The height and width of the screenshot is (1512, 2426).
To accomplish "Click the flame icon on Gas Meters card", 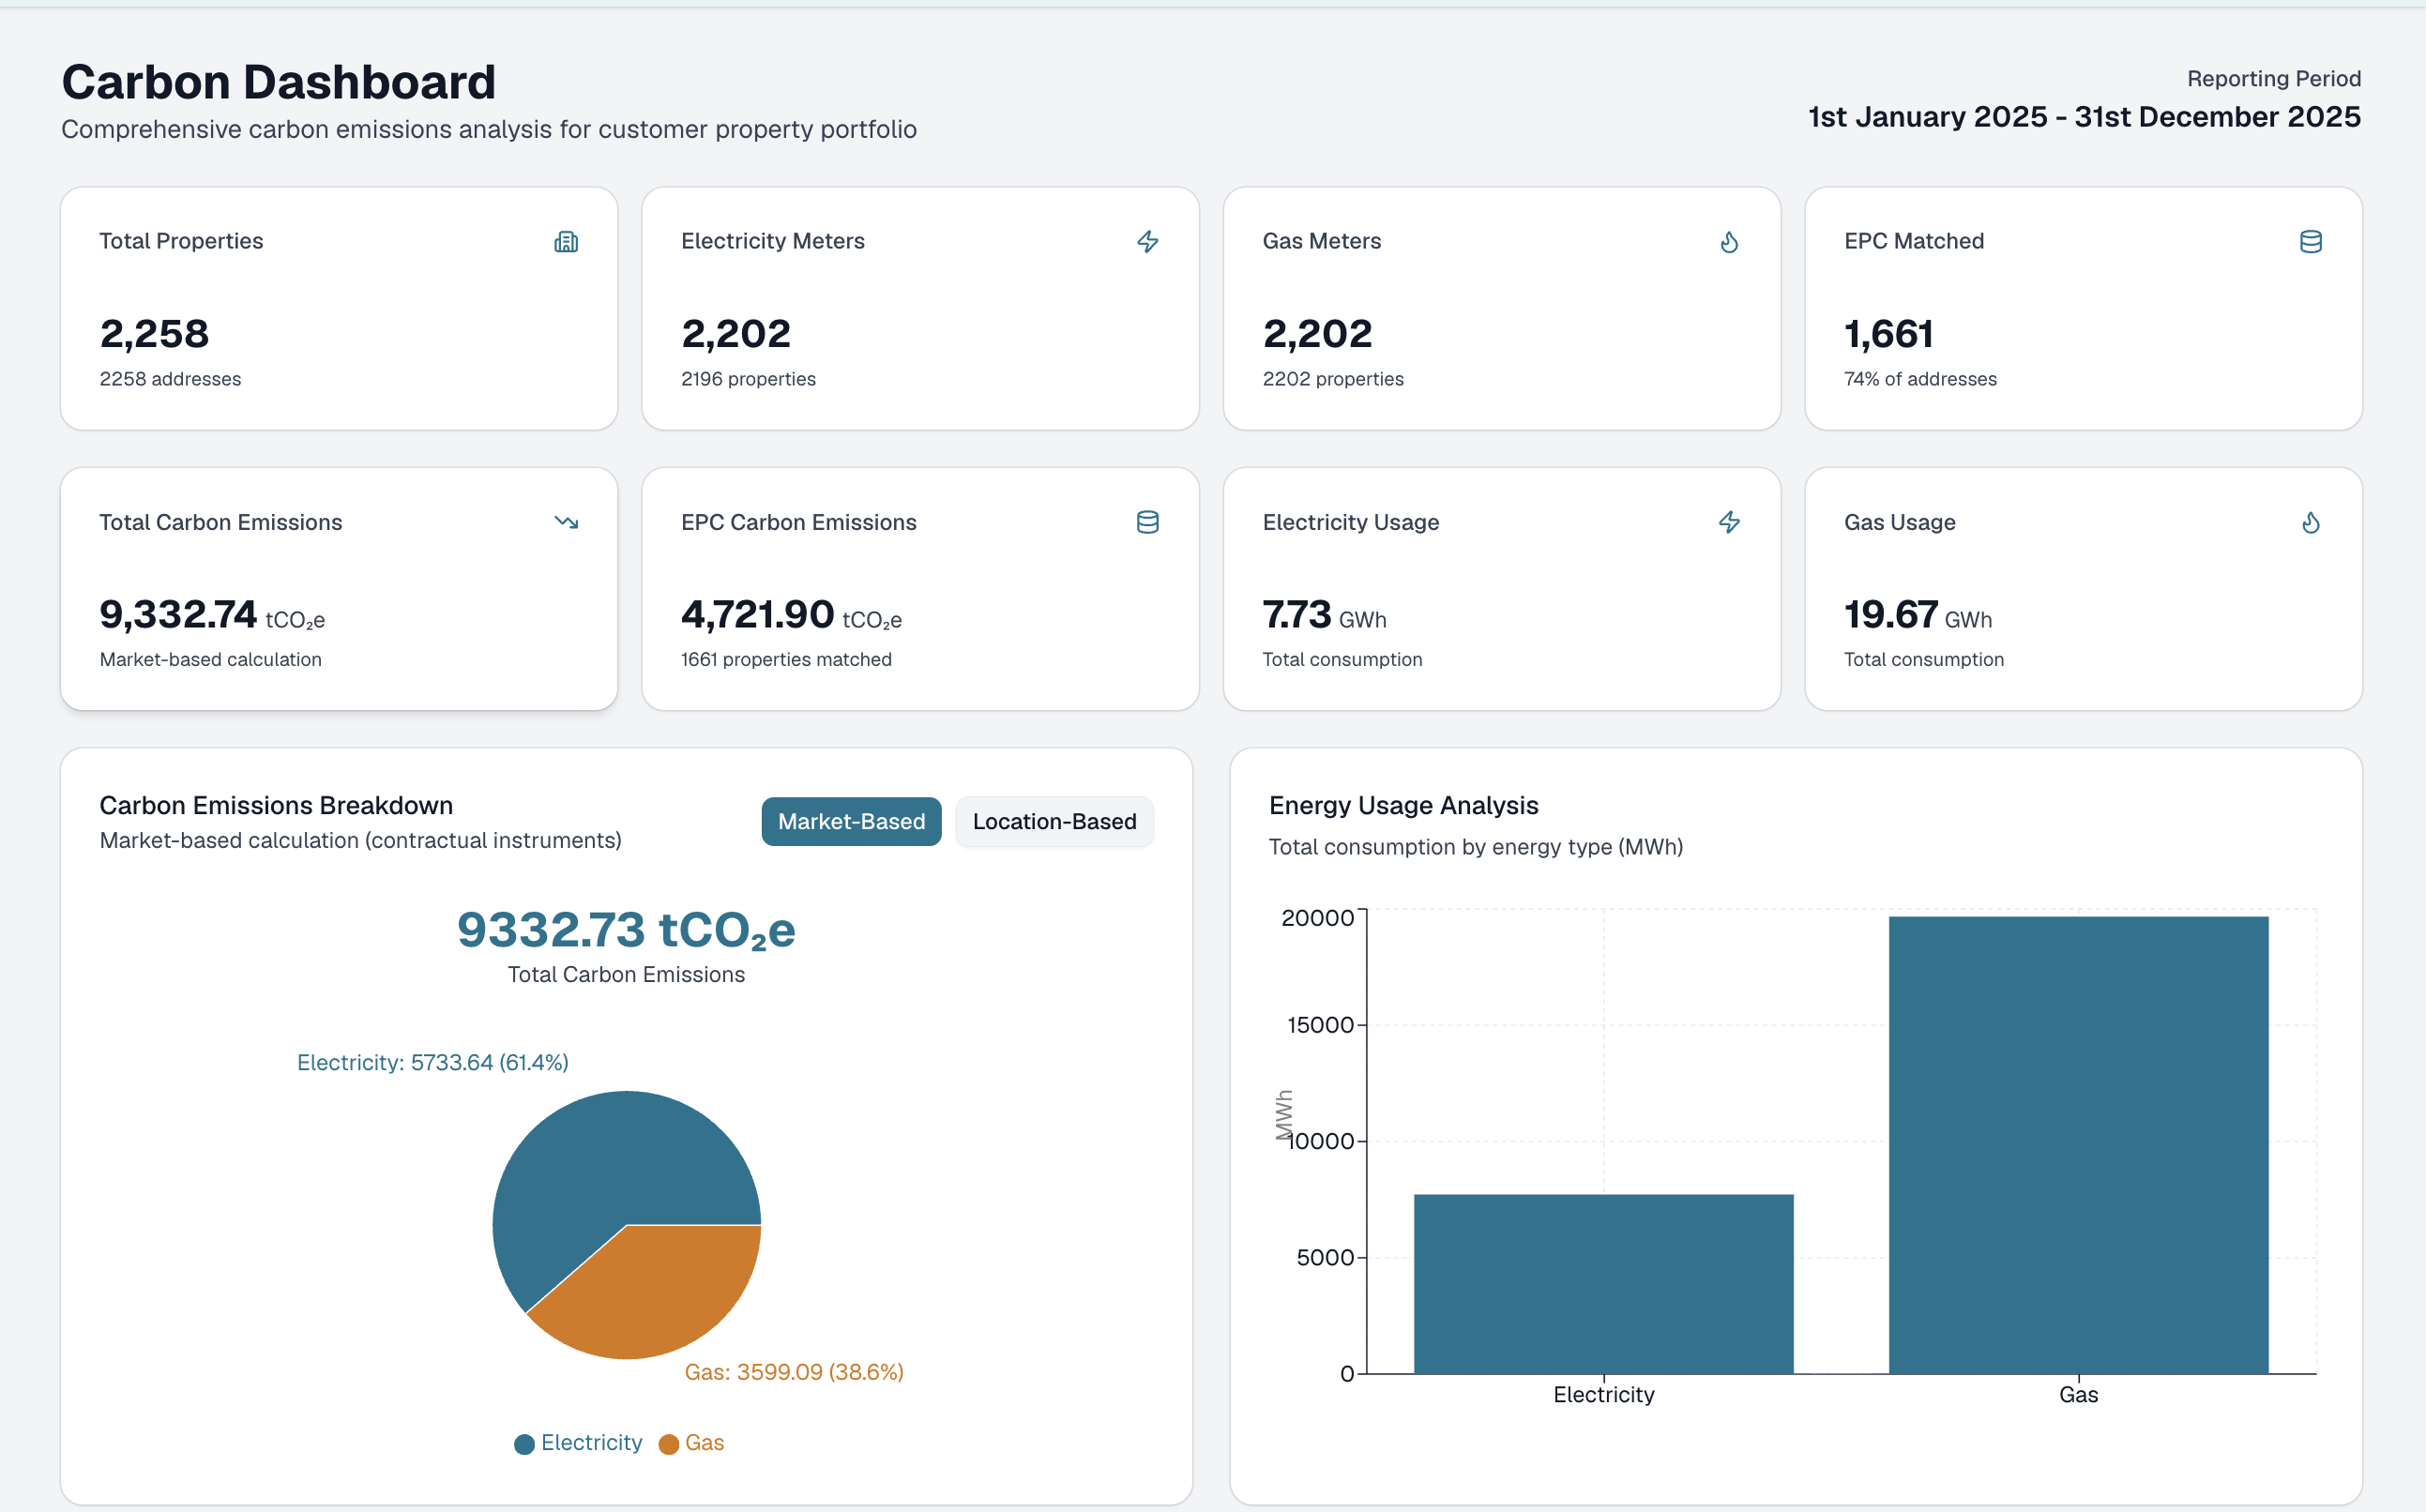I will point(1729,242).
